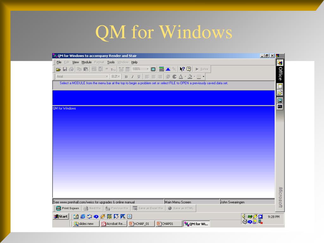Toggle Bold formatting button
Image resolution: width=324 pixels, height=243 pixels.
pos(126,77)
